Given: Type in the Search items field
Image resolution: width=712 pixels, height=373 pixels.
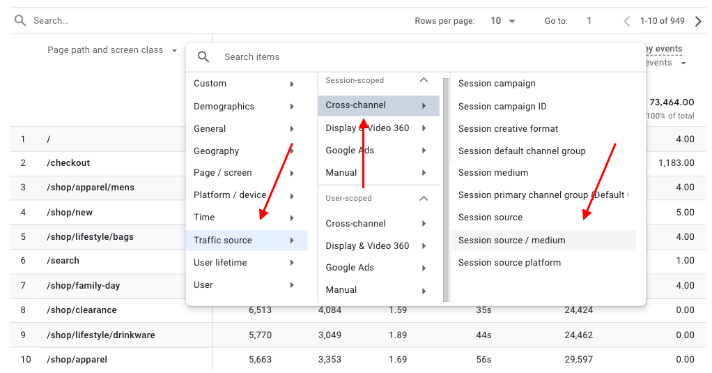Looking at the screenshot, I should pyautogui.click(x=418, y=56).
